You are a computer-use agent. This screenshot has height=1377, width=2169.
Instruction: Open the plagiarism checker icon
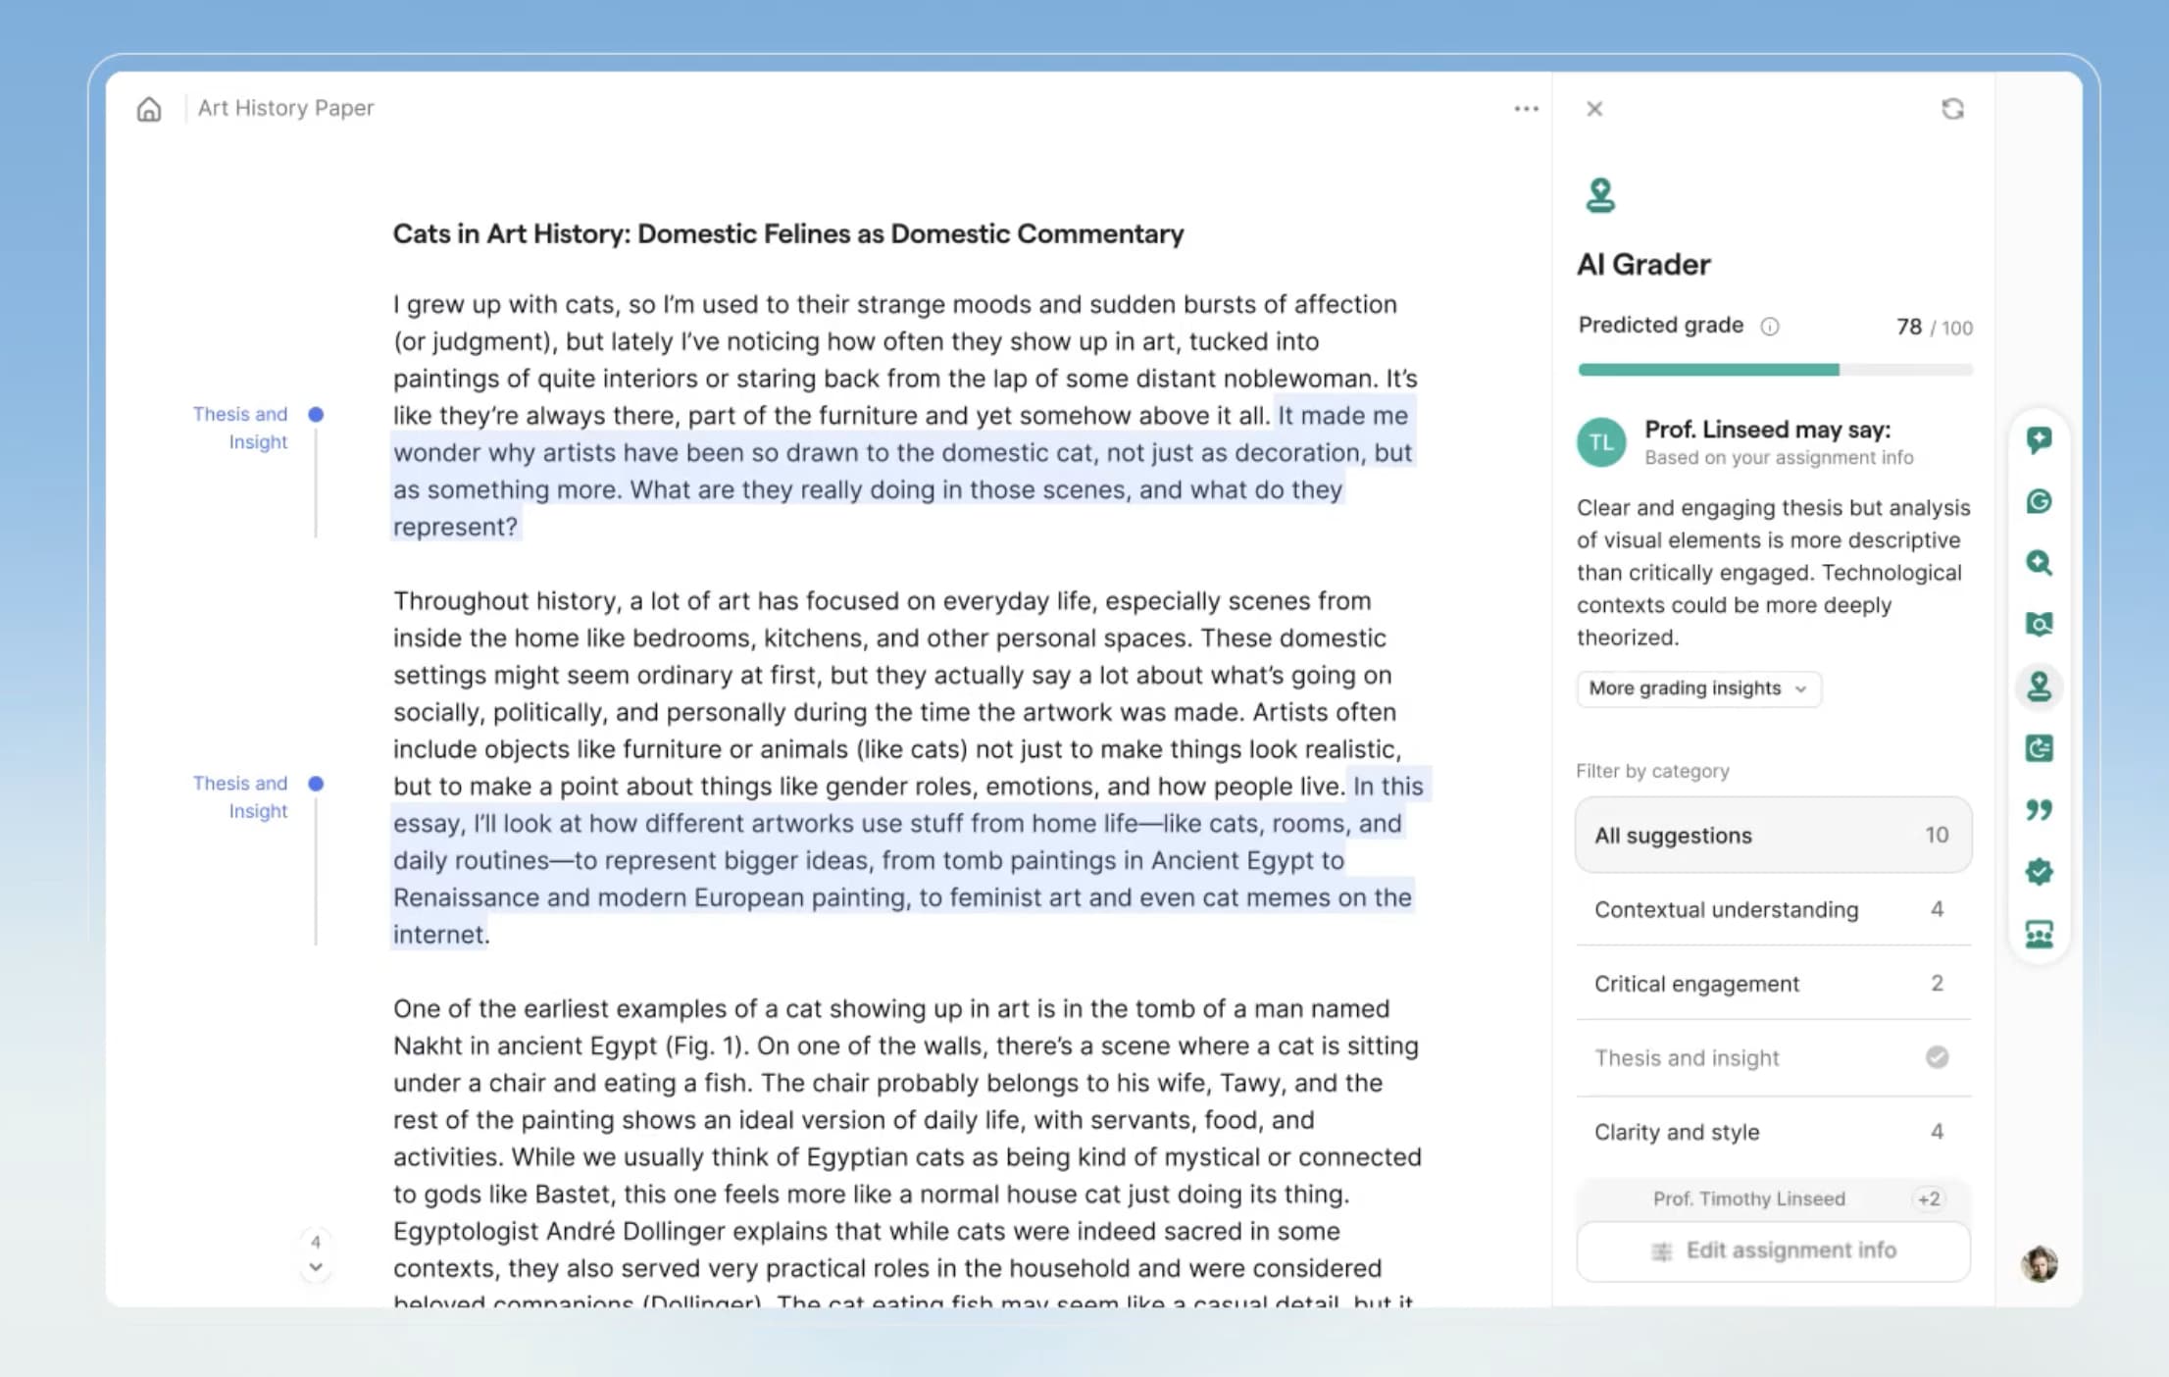coord(2040,625)
